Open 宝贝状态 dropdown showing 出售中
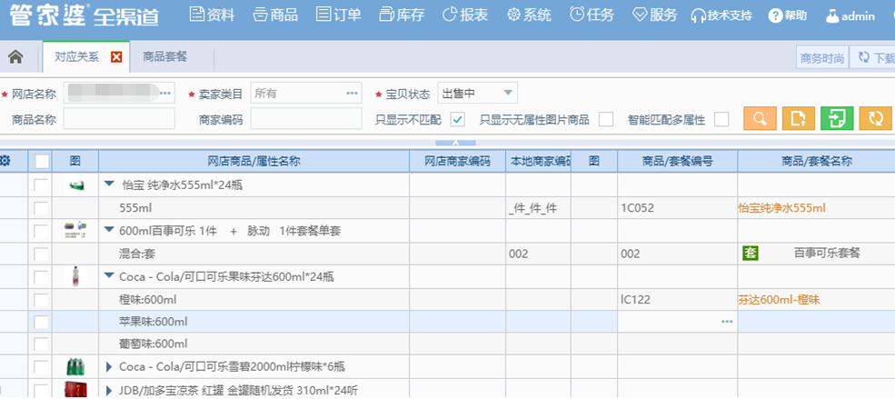Image resolution: width=895 pixels, height=399 pixels. pos(477,93)
